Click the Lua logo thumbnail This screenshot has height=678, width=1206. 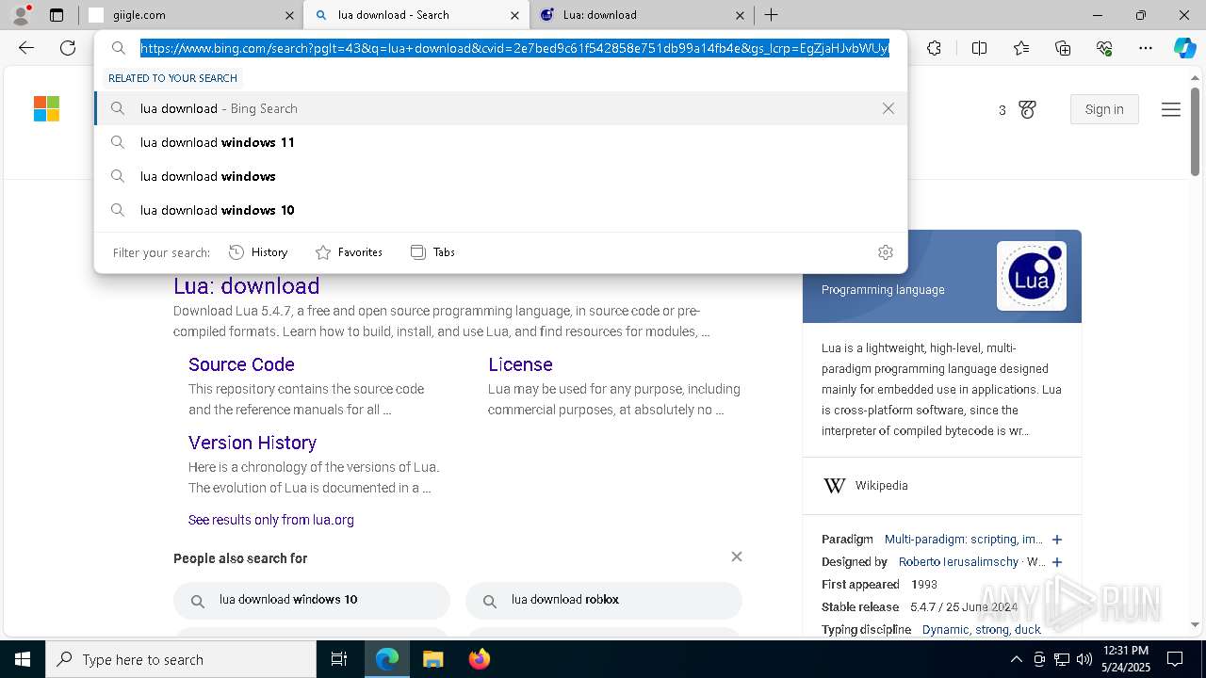(1032, 276)
